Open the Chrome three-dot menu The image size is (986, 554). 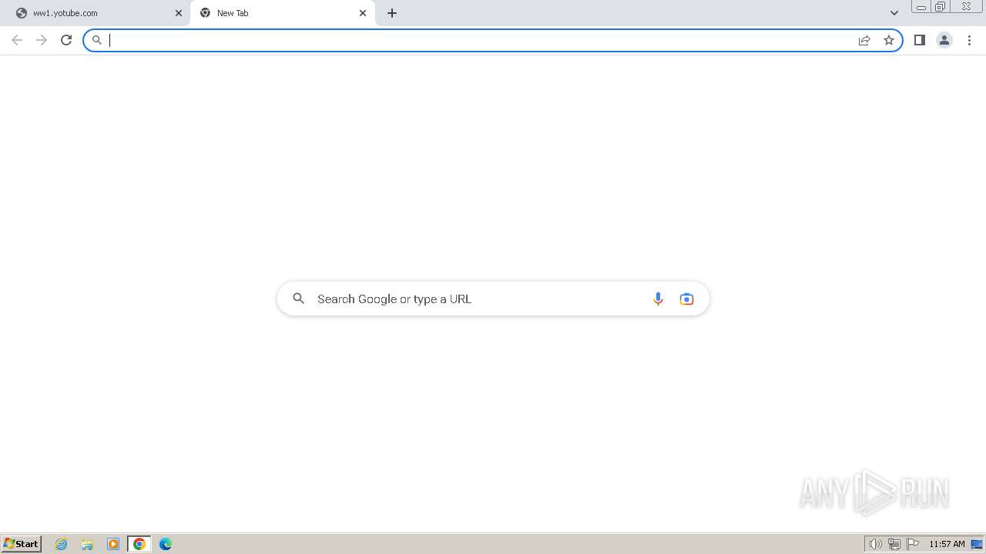969,40
